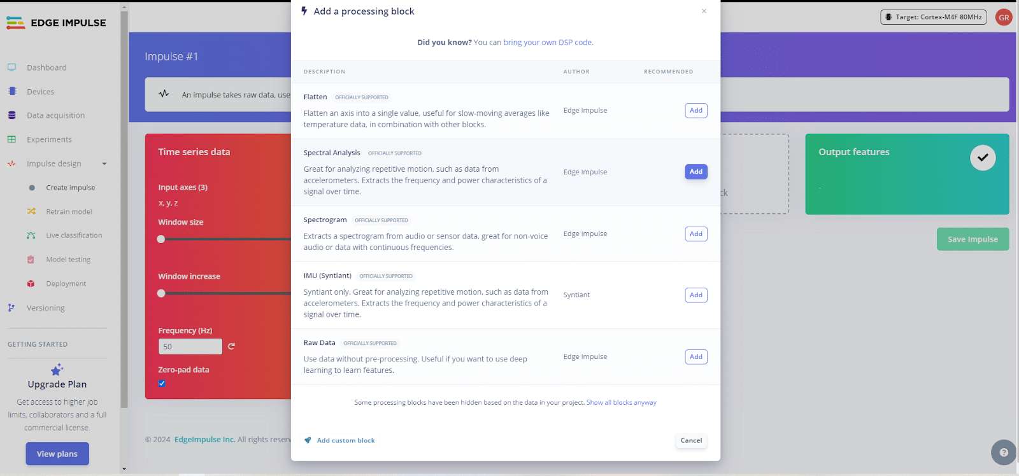Click the Dashboard monitor icon in sidebar

point(11,67)
